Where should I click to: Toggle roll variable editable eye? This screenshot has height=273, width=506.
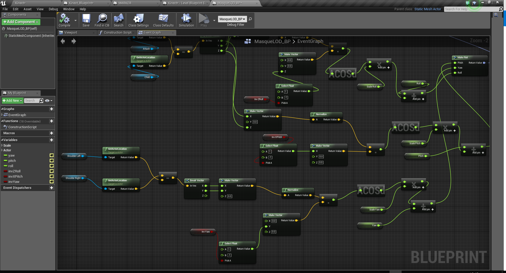[52, 166]
